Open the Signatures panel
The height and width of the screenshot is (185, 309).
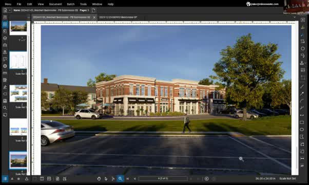(5, 87)
